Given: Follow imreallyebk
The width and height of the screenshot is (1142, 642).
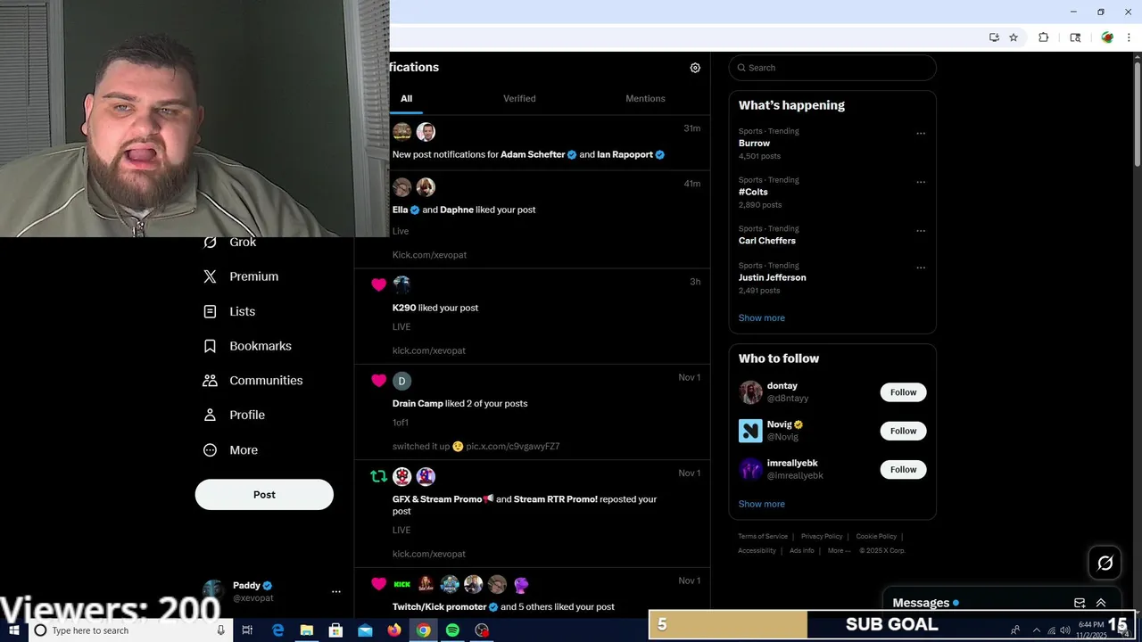Looking at the screenshot, I should point(903,470).
